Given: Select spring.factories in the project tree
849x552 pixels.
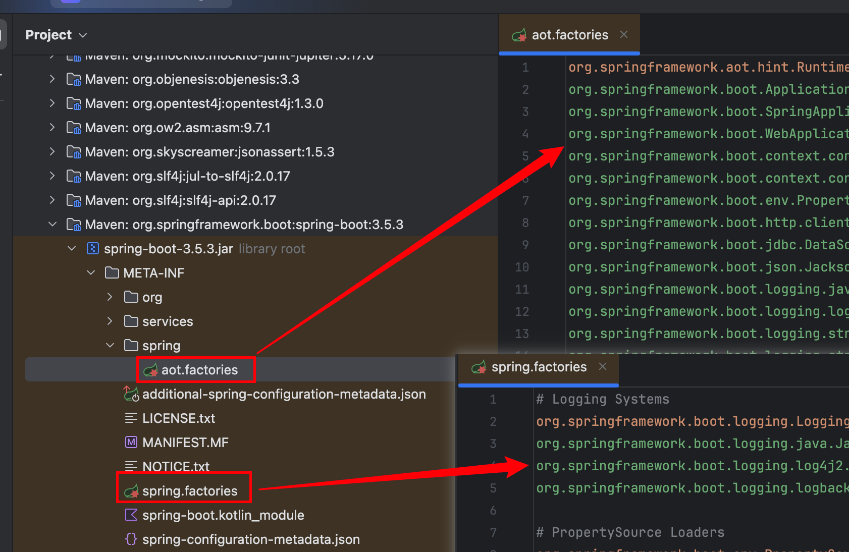Looking at the screenshot, I should (190, 491).
